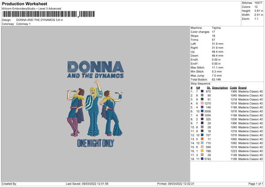265x187 pixels.
Task: Click the 'Page 1 of 1' footer text
Action: click(256, 183)
